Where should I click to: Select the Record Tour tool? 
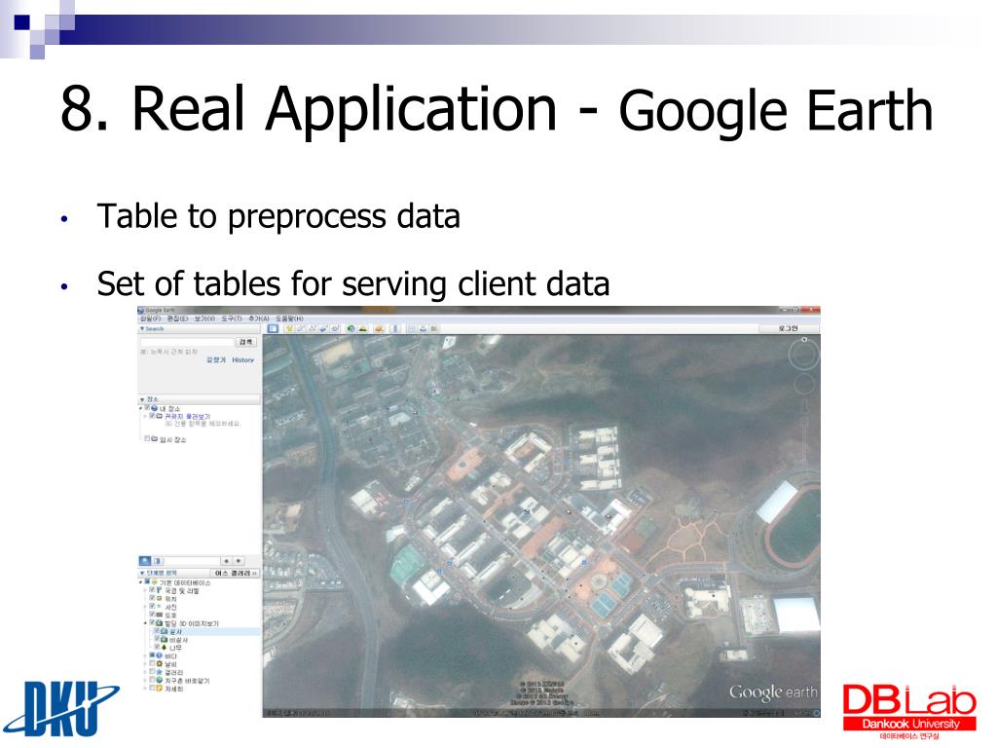(x=335, y=329)
